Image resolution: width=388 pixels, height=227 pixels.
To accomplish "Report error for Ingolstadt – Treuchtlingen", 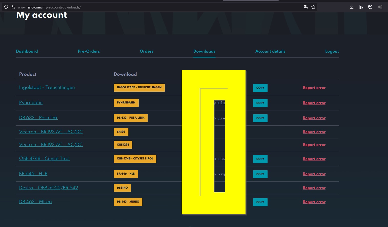I will click(x=314, y=88).
